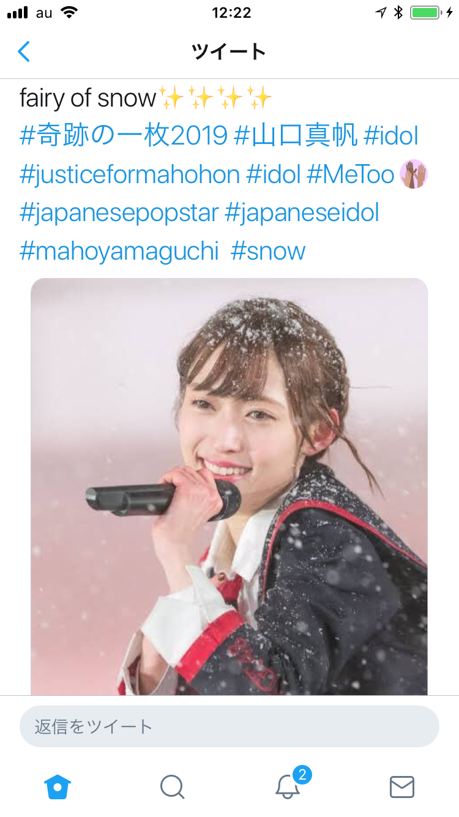Open hashtag #japaneseidol
Image resolution: width=459 pixels, height=817 pixels.
point(302,213)
